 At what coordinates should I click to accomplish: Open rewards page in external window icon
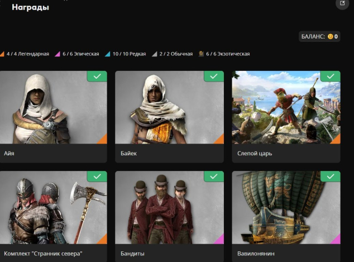342,3
